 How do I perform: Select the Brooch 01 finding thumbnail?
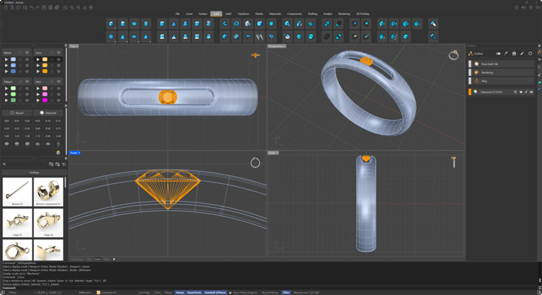(x=17, y=192)
